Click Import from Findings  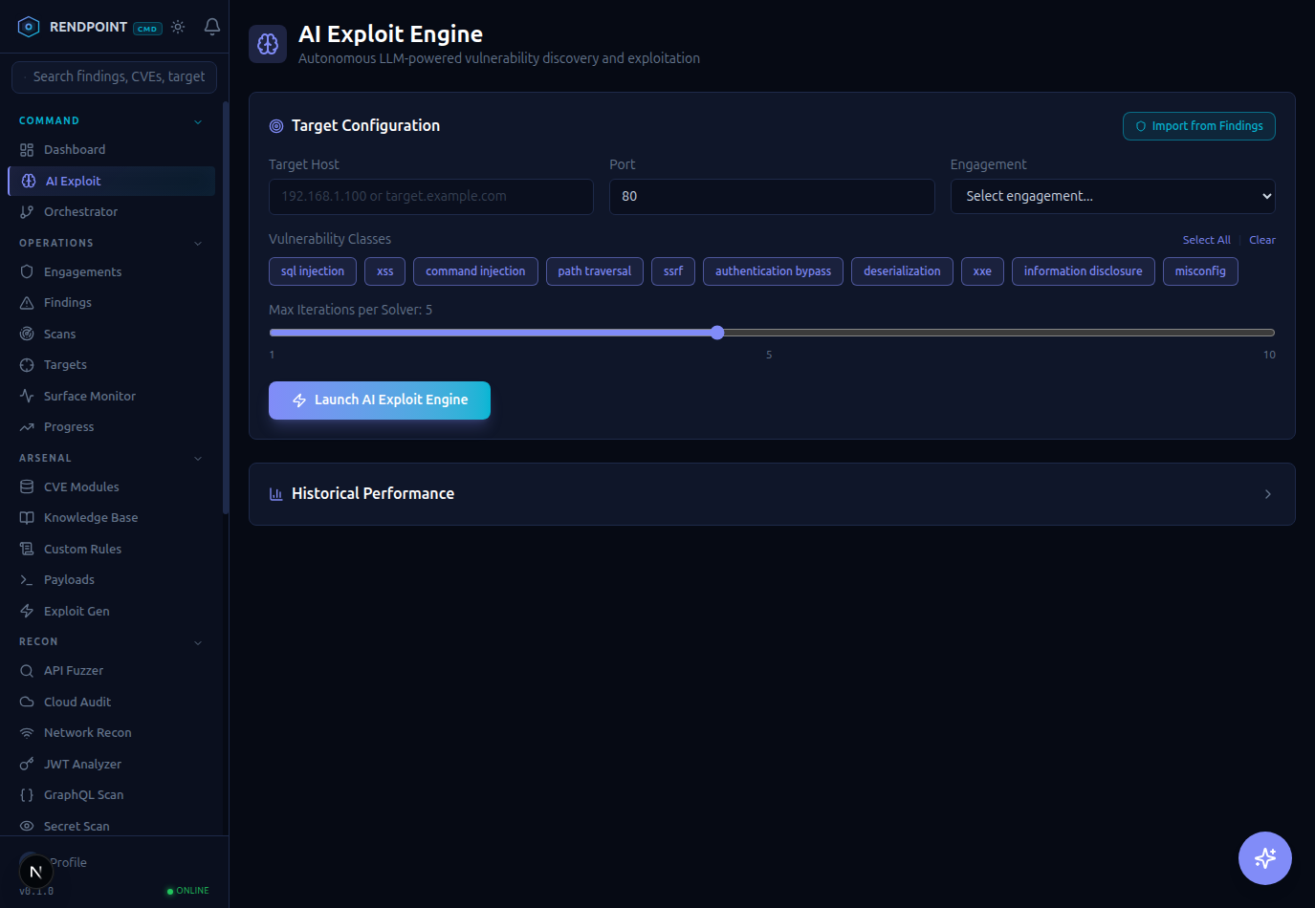(1198, 125)
